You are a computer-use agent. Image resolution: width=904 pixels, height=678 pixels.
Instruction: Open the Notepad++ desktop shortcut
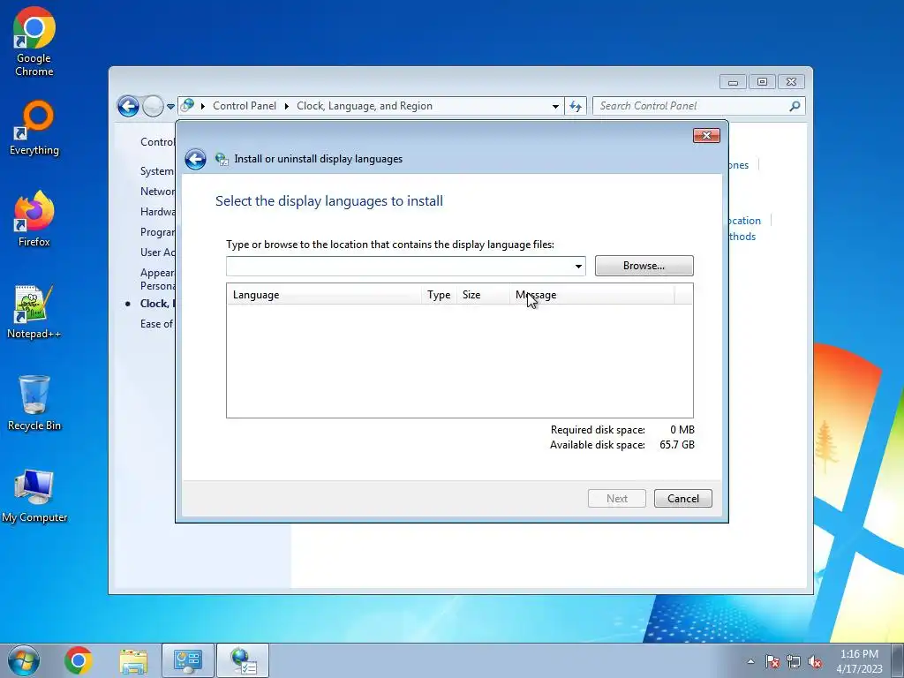(34, 312)
